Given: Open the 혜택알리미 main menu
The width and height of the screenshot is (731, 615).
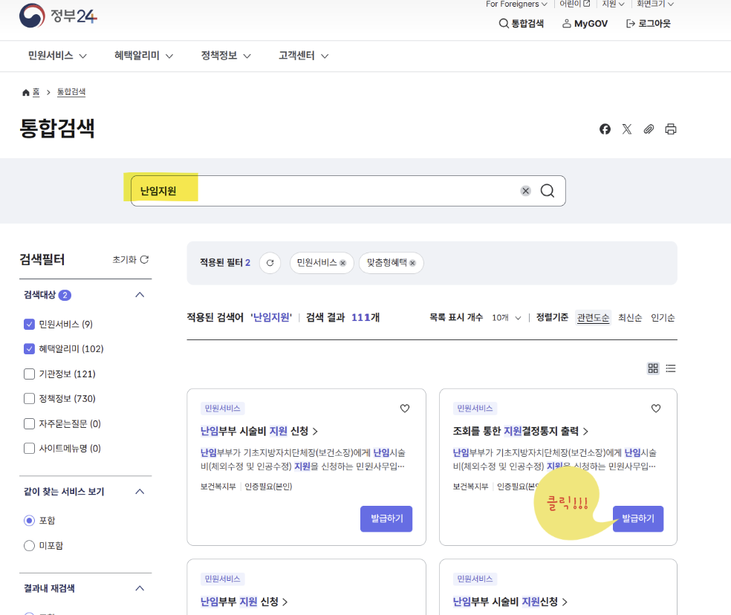Looking at the screenshot, I should [143, 56].
